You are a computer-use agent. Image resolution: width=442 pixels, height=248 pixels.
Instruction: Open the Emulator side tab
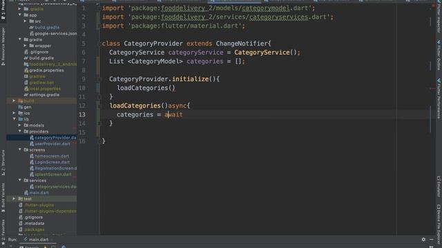tap(439, 187)
